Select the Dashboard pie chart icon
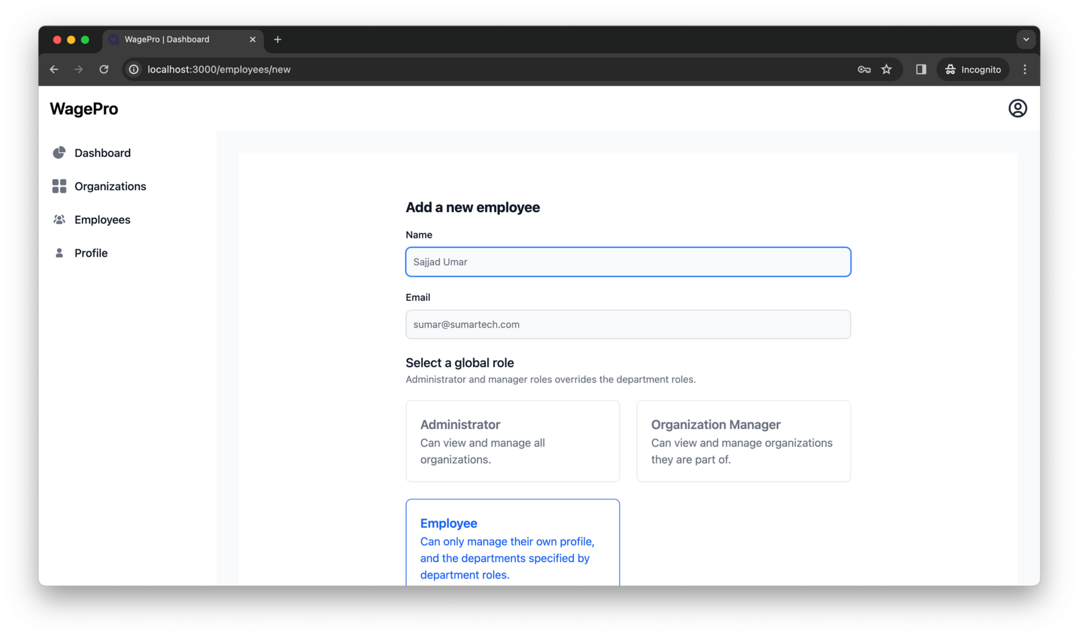Viewport: 1079px width, 637px height. pos(59,152)
